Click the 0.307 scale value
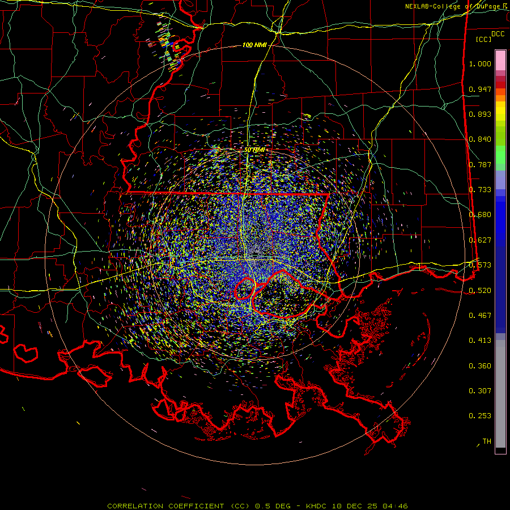510x510 pixels. (x=480, y=391)
